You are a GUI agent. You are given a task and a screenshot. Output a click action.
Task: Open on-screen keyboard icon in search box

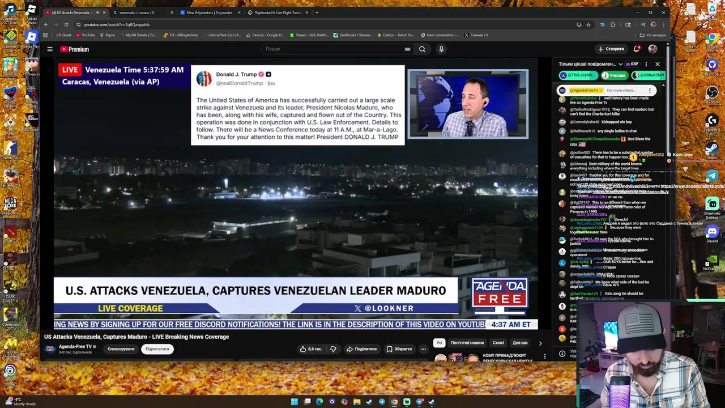tap(407, 49)
